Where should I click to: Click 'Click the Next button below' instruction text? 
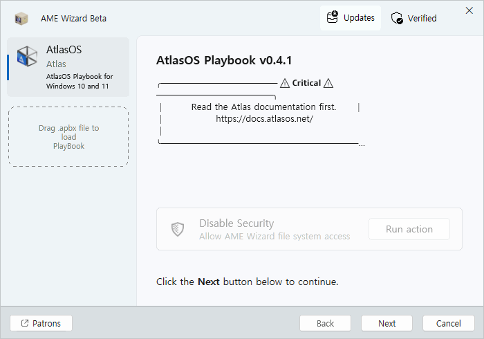point(248,282)
